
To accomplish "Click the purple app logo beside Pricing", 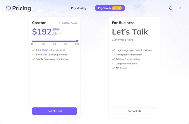I will 9,8.
